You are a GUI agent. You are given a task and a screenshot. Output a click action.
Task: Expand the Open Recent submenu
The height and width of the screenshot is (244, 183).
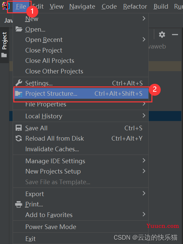(81, 40)
